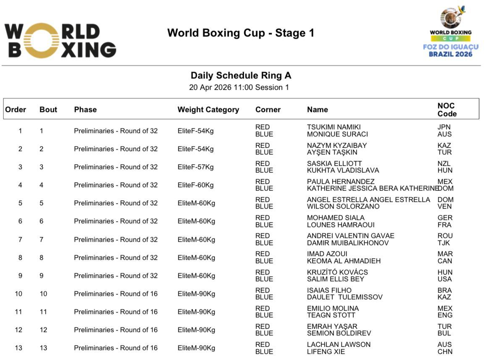Click the "Daily Schedule Ring A" heading
The width and height of the screenshot is (497, 364).
pos(241,76)
